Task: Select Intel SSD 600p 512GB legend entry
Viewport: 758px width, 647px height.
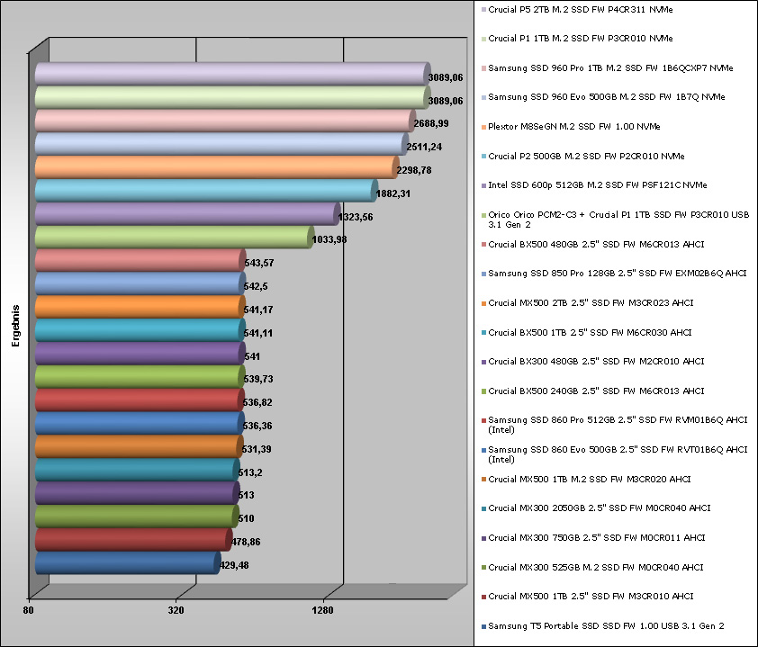Action: coord(598,185)
